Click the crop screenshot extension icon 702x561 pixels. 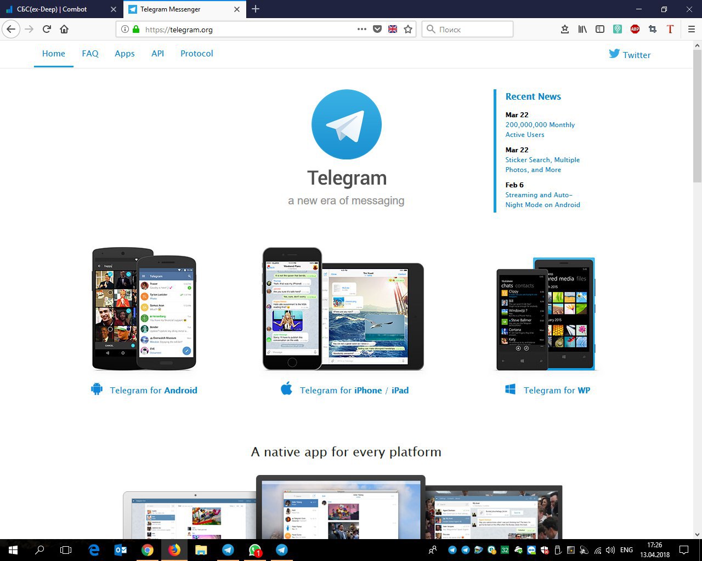click(653, 29)
